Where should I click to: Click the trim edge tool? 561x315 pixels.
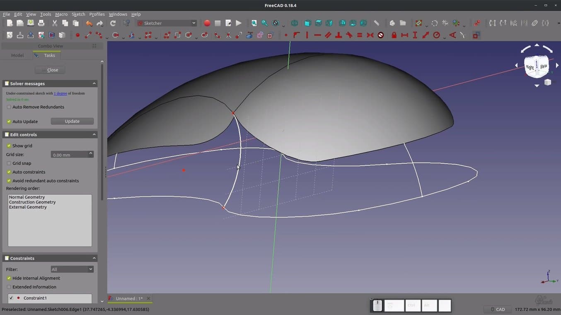point(228,36)
